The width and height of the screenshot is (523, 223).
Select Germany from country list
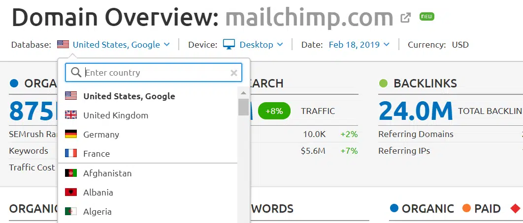[x=101, y=135]
